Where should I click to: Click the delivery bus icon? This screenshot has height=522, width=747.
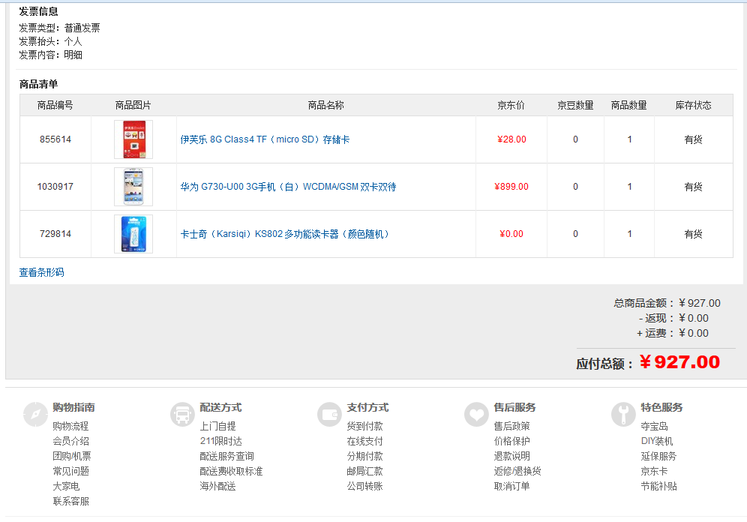182,414
